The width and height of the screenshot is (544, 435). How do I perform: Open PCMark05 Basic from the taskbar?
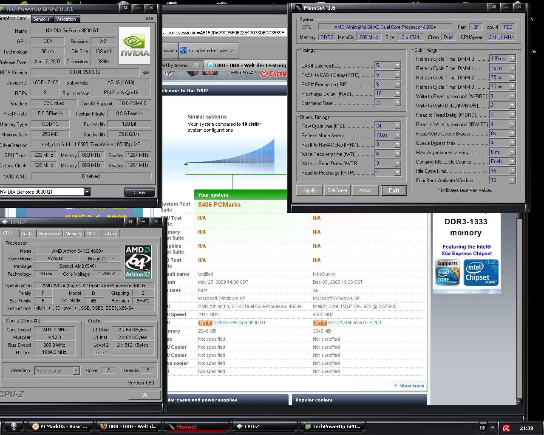pos(61,427)
